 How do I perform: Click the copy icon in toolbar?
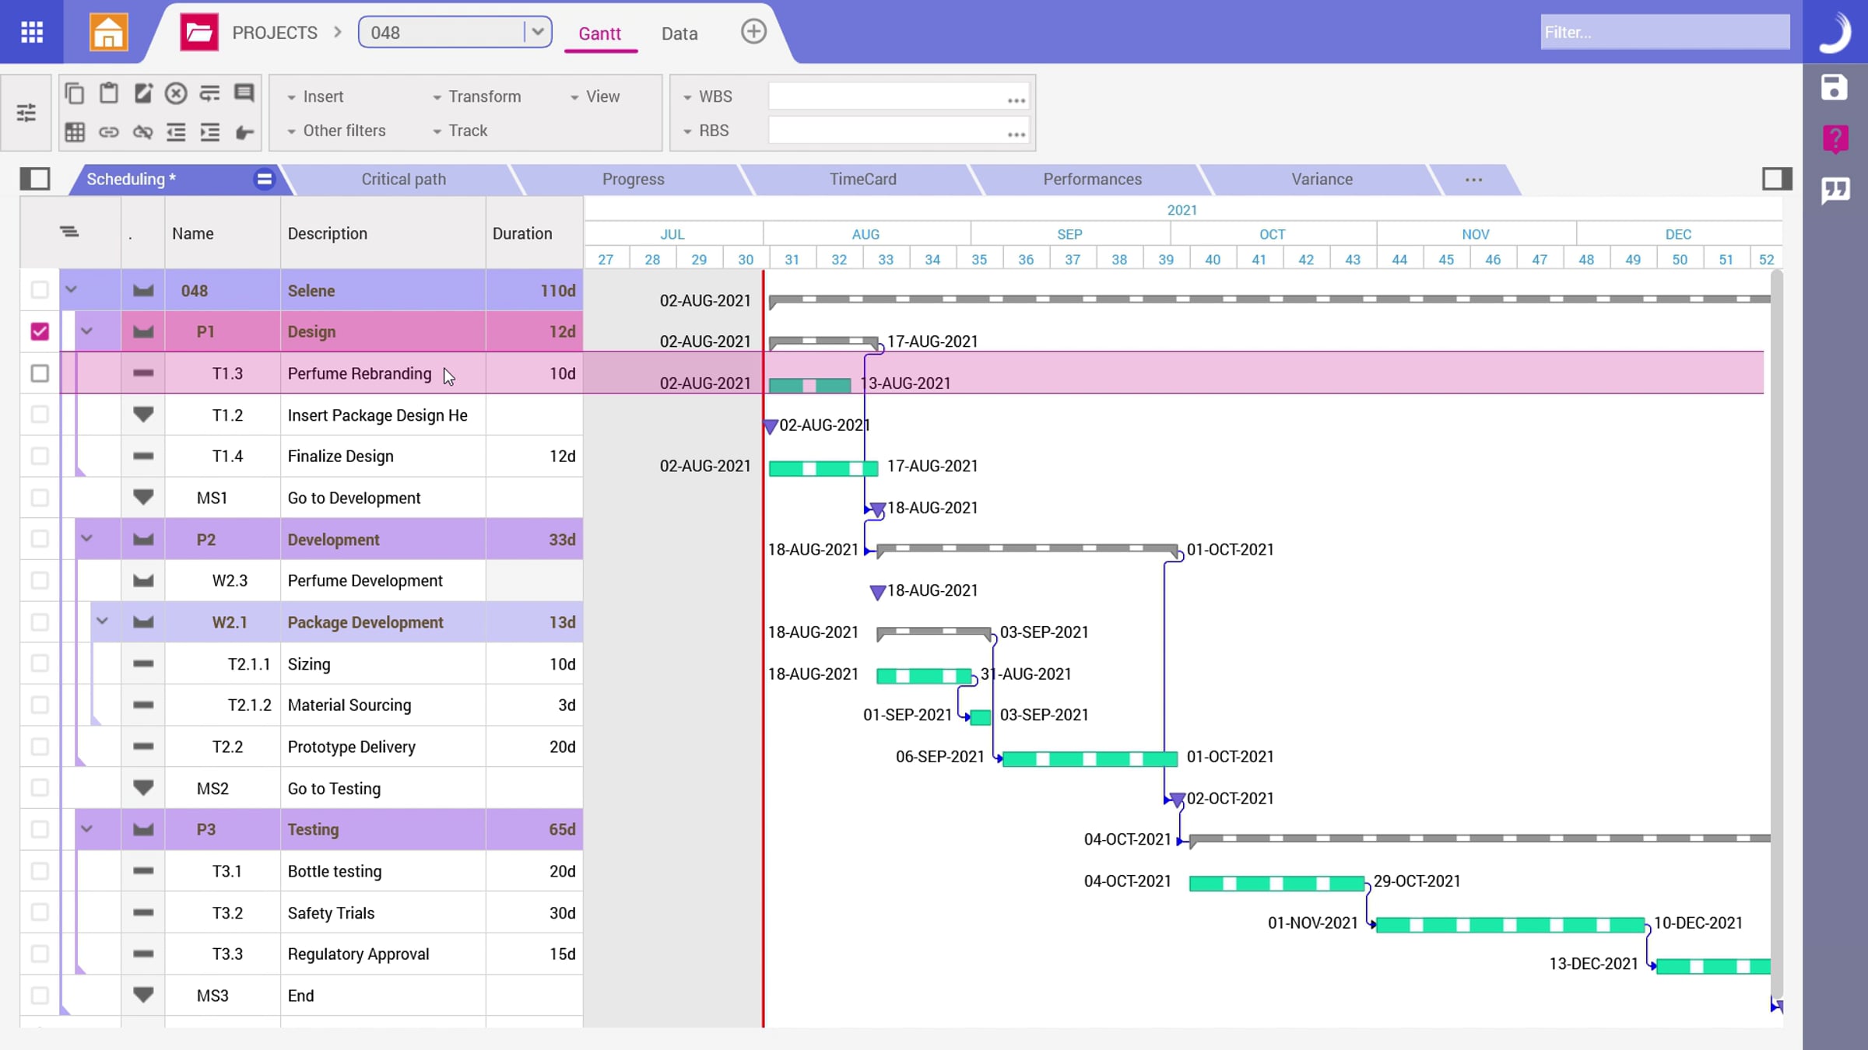[75, 93]
